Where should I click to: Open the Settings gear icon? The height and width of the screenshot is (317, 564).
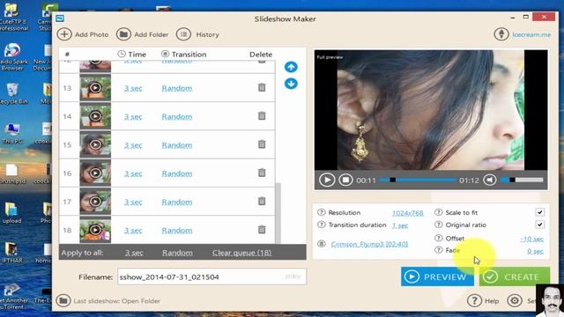pyautogui.click(x=515, y=300)
